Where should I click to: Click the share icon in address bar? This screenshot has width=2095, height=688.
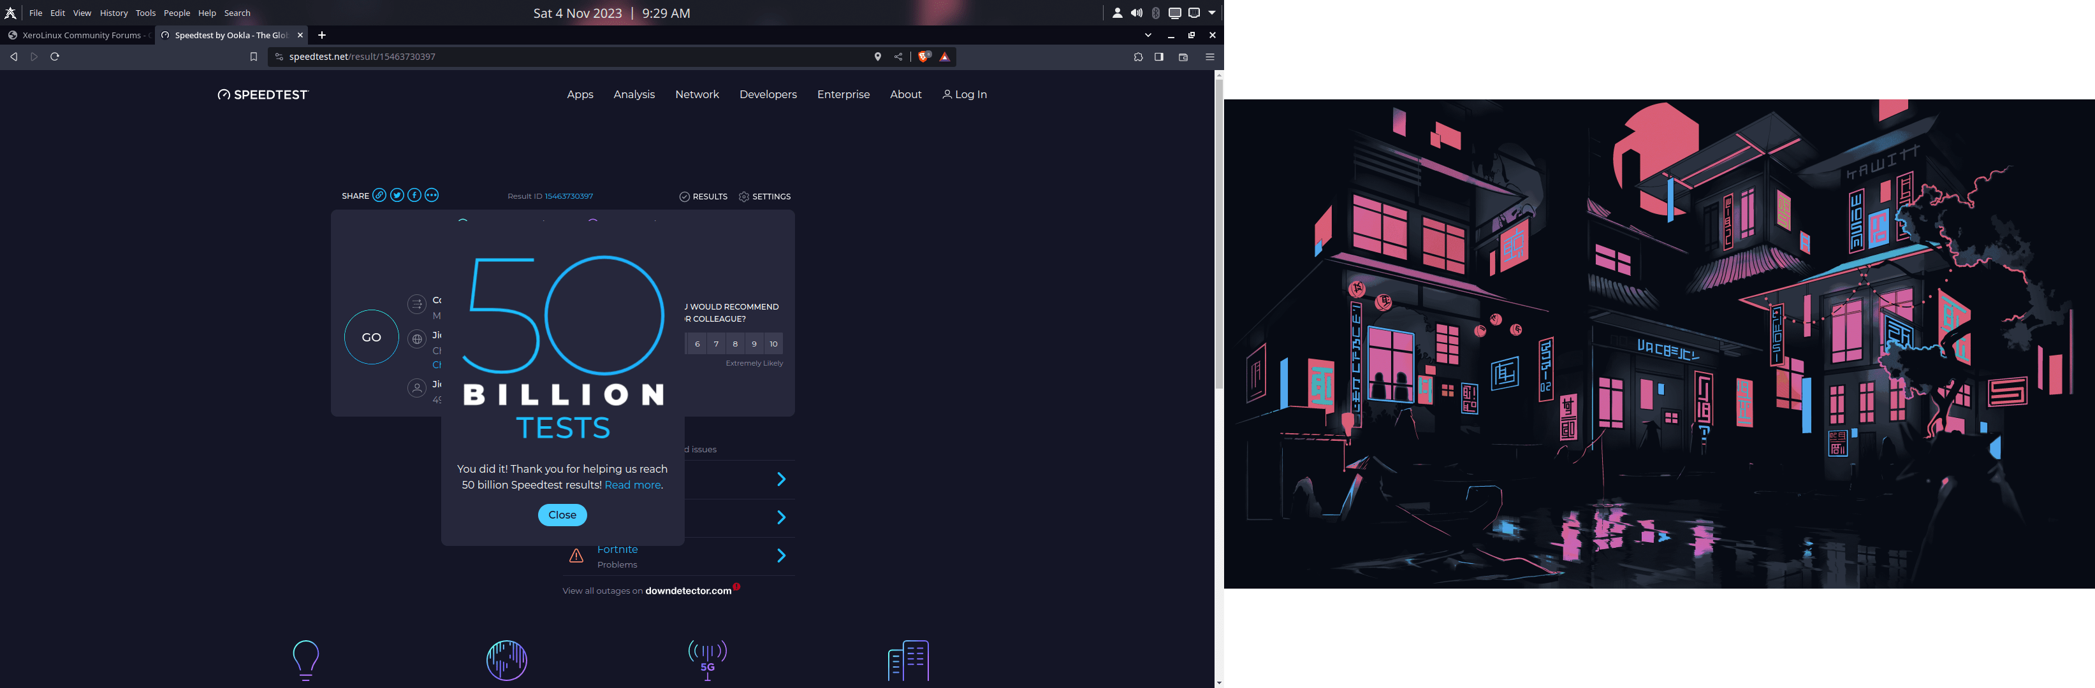899,57
